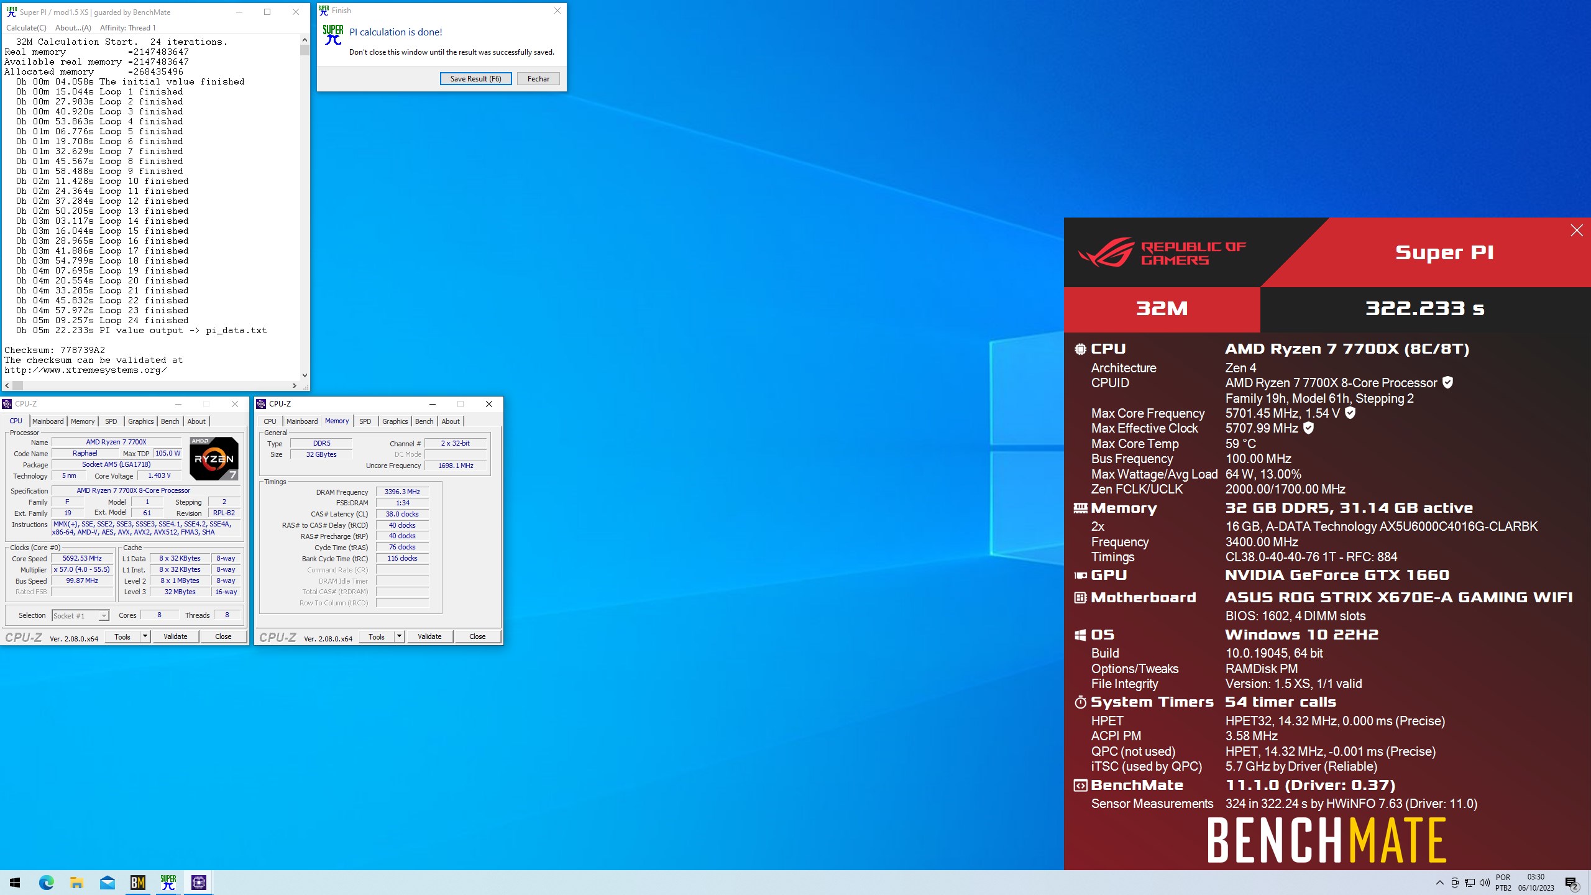The width and height of the screenshot is (1591, 895).
Task: Click CPU chip icon in BenchMate panel
Action: coord(1080,349)
